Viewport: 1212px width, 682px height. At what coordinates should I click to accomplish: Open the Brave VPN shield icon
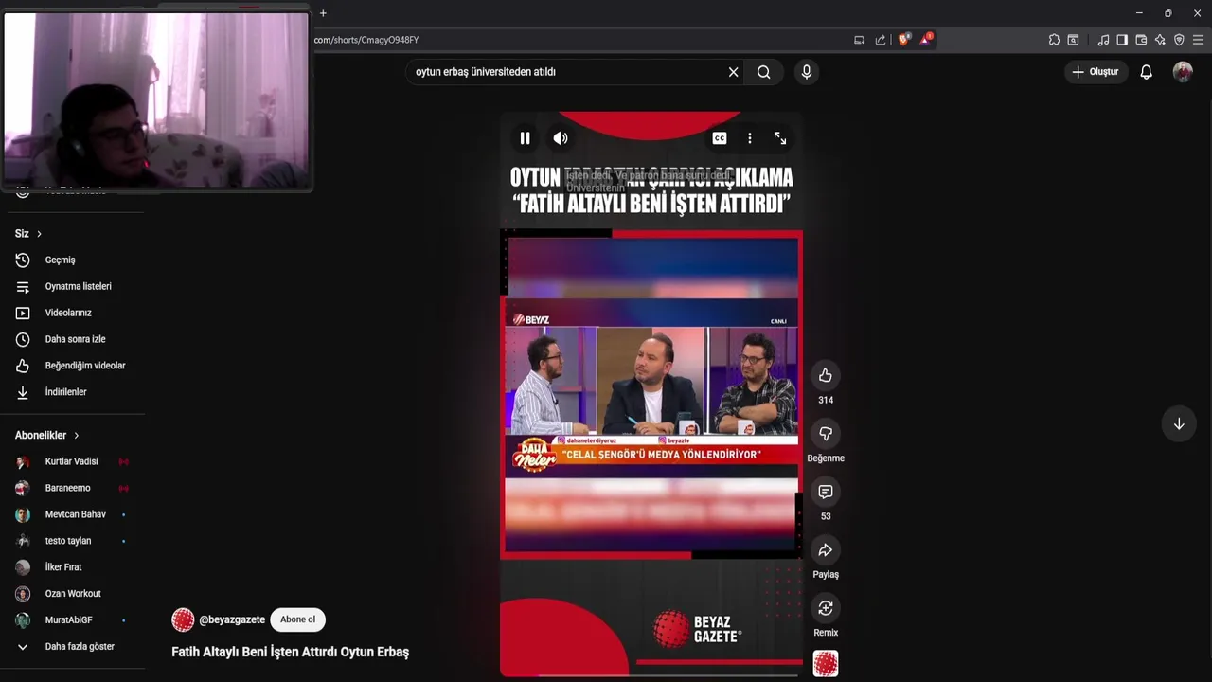tap(1179, 40)
